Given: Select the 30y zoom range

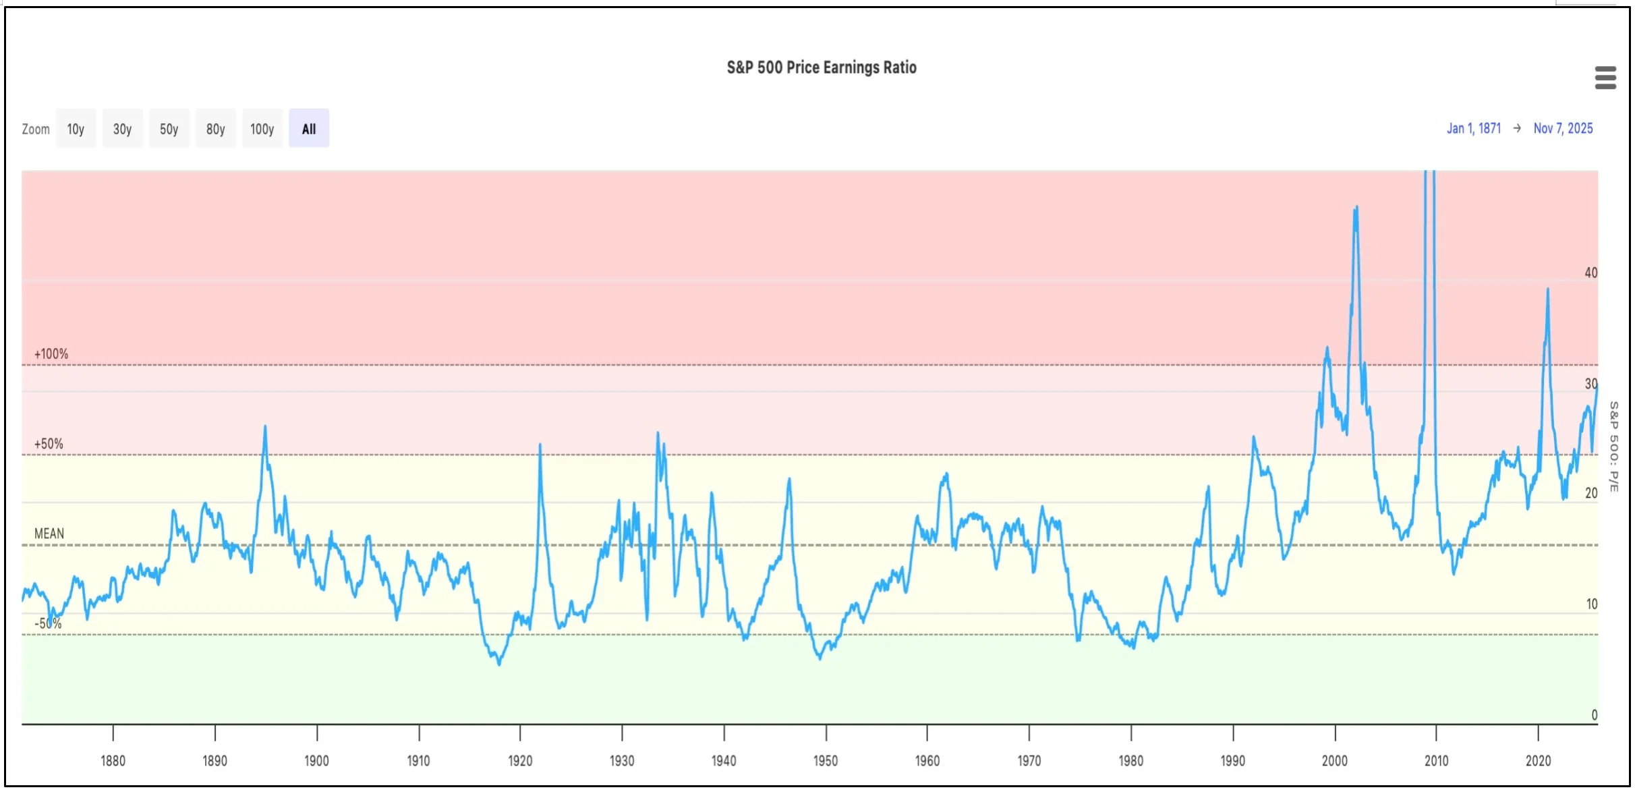Looking at the screenshot, I should coord(122,129).
